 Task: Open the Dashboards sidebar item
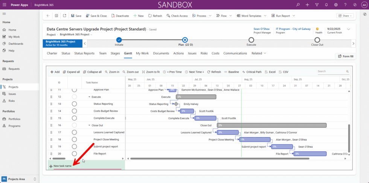17,44
